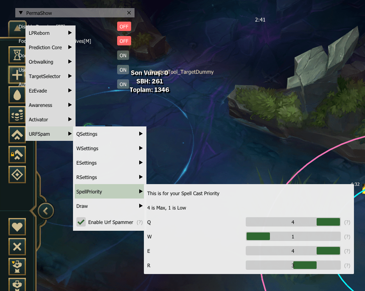Viewport: 365px width, 291px height.
Task: Click the diamond target icon
Action: click(x=17, y=174)
